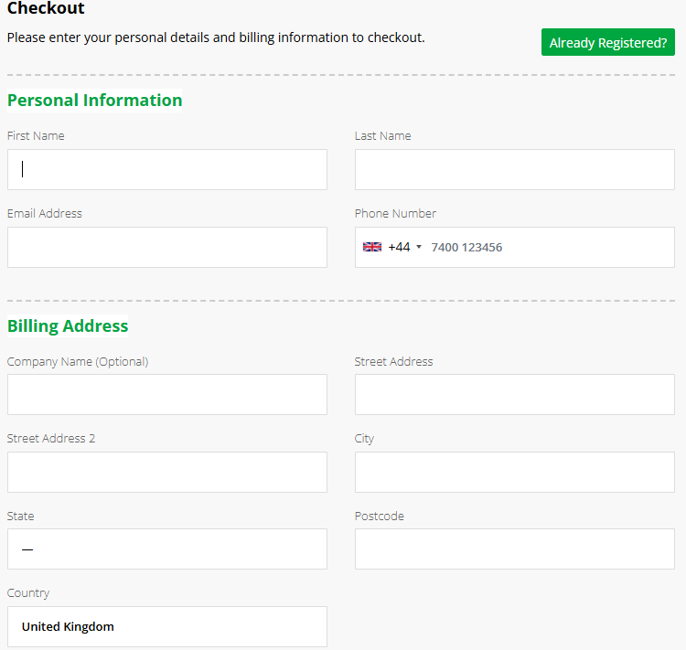Click the Billing Address heading
The height and width of the screenshot is (650, 686).
(68, 325)
